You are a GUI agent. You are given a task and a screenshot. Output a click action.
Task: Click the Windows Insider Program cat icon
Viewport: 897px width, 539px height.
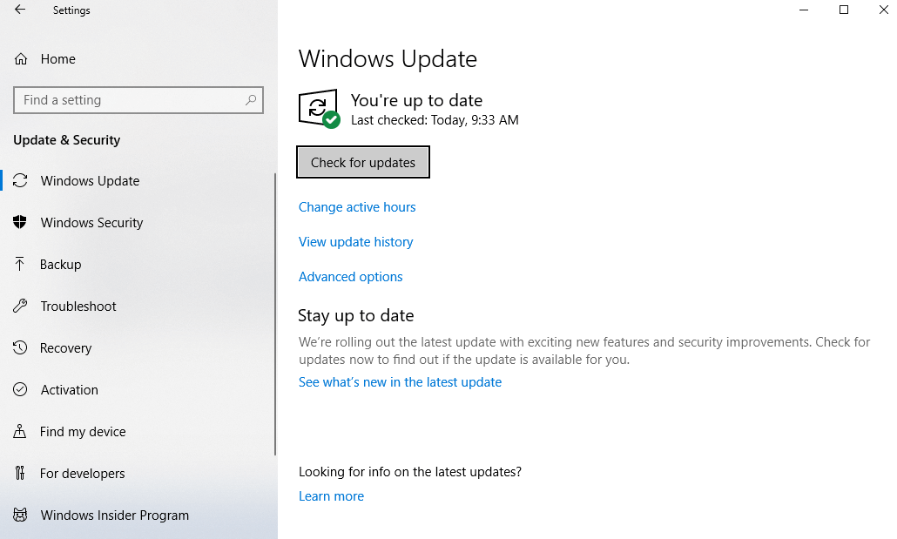click(20, 515)
